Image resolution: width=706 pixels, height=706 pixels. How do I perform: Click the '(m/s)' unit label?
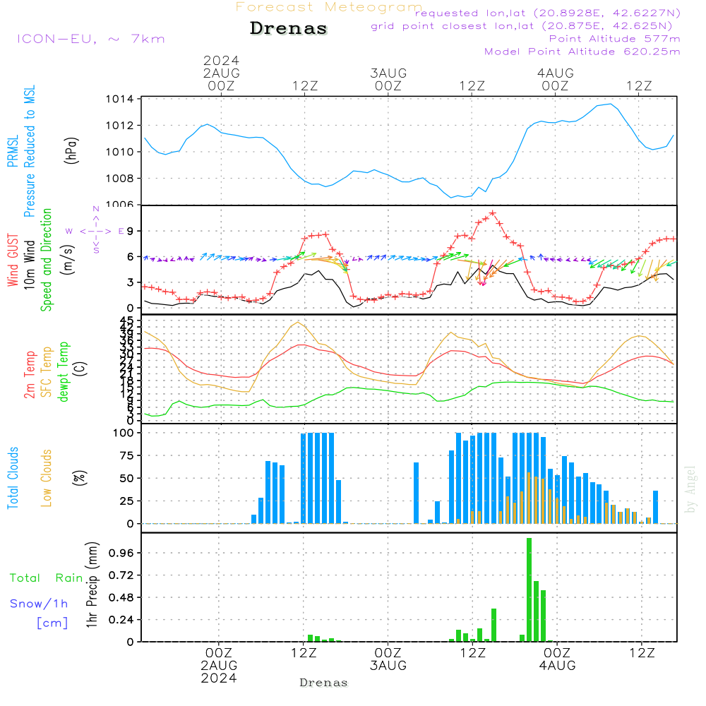click(x=68, y=260)
